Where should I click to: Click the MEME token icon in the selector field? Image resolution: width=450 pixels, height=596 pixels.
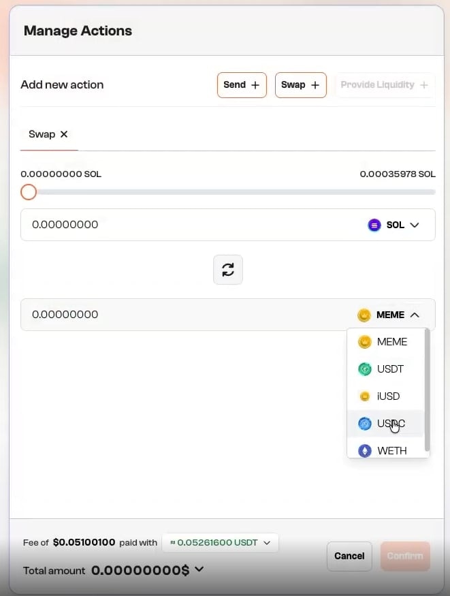click(x=365, y=315)
